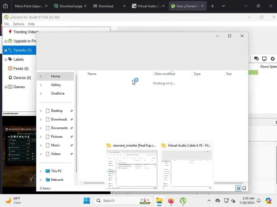Switch to large thumbnails view layout
Screen dimensions: 277x207
(244, 188)
